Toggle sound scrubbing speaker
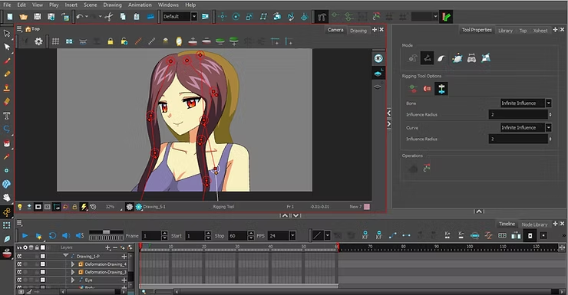The width and height of the screenshot is (568, 295). [x=80, y=236]
